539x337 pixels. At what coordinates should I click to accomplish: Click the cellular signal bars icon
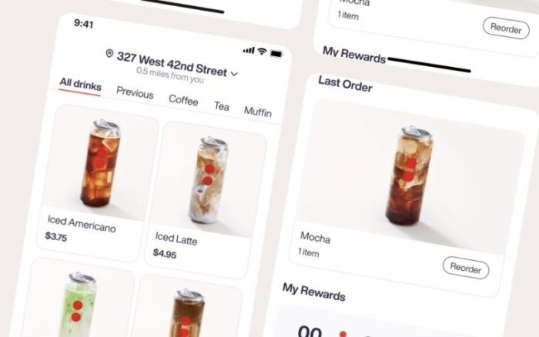(x=249, y=51)
